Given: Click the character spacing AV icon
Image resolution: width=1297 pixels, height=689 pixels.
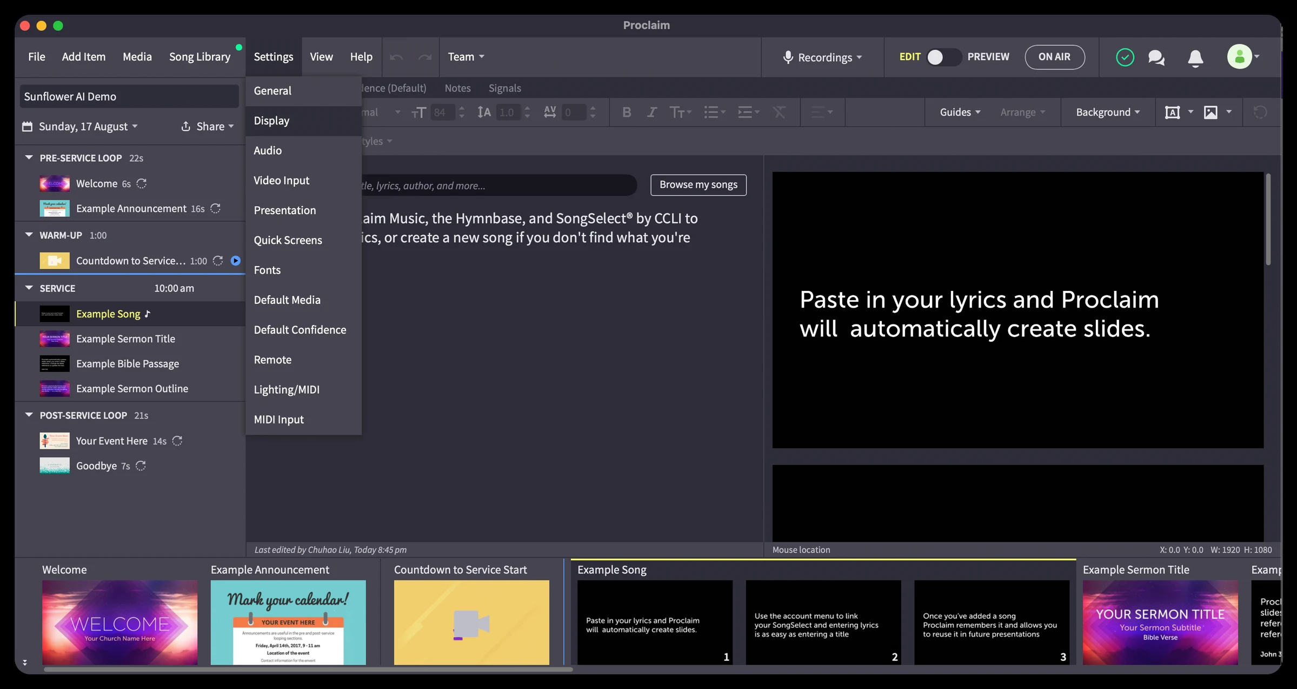Looking at the screenshot, I should (549, 112).
